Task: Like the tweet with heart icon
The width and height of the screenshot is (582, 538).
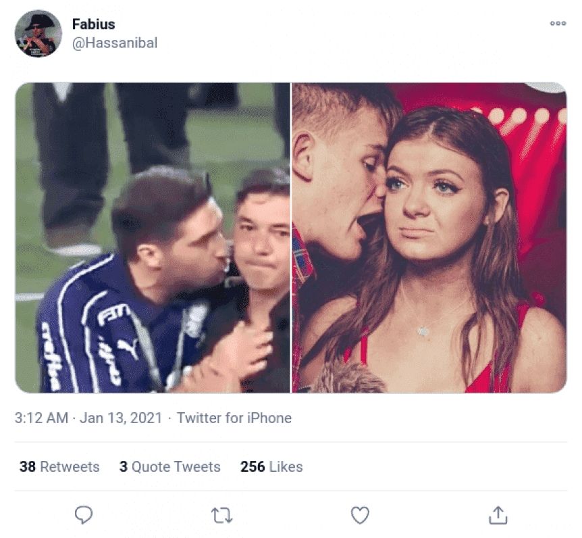Action: click(360, 515)
